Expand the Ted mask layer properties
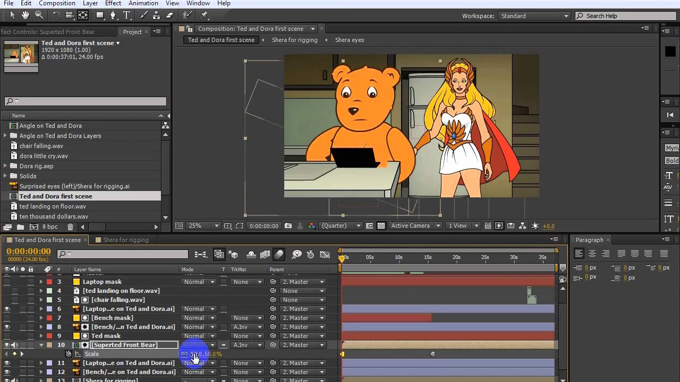Image resolution: width=680 pixels, height=382 pixels. coord(41,336)
